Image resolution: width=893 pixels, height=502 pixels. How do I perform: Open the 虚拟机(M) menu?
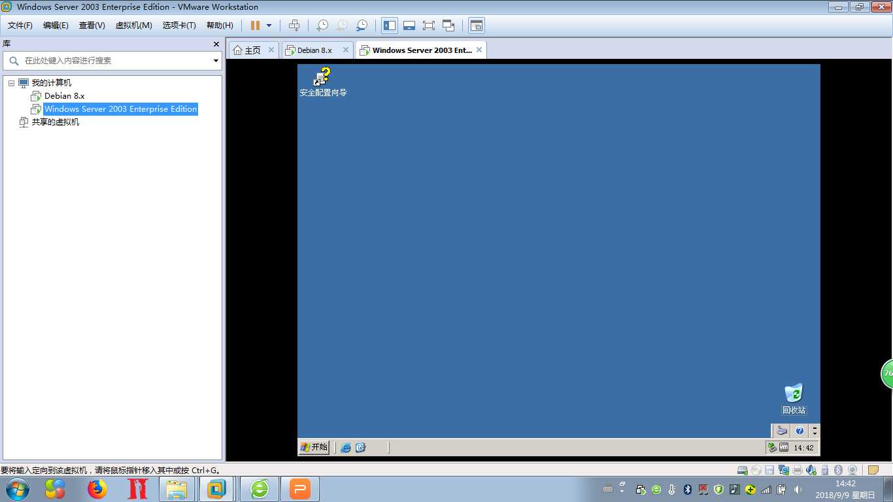133,25
